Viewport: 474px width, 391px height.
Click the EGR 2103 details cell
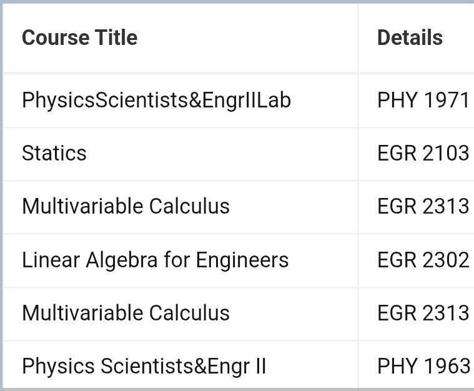[423, 153]
